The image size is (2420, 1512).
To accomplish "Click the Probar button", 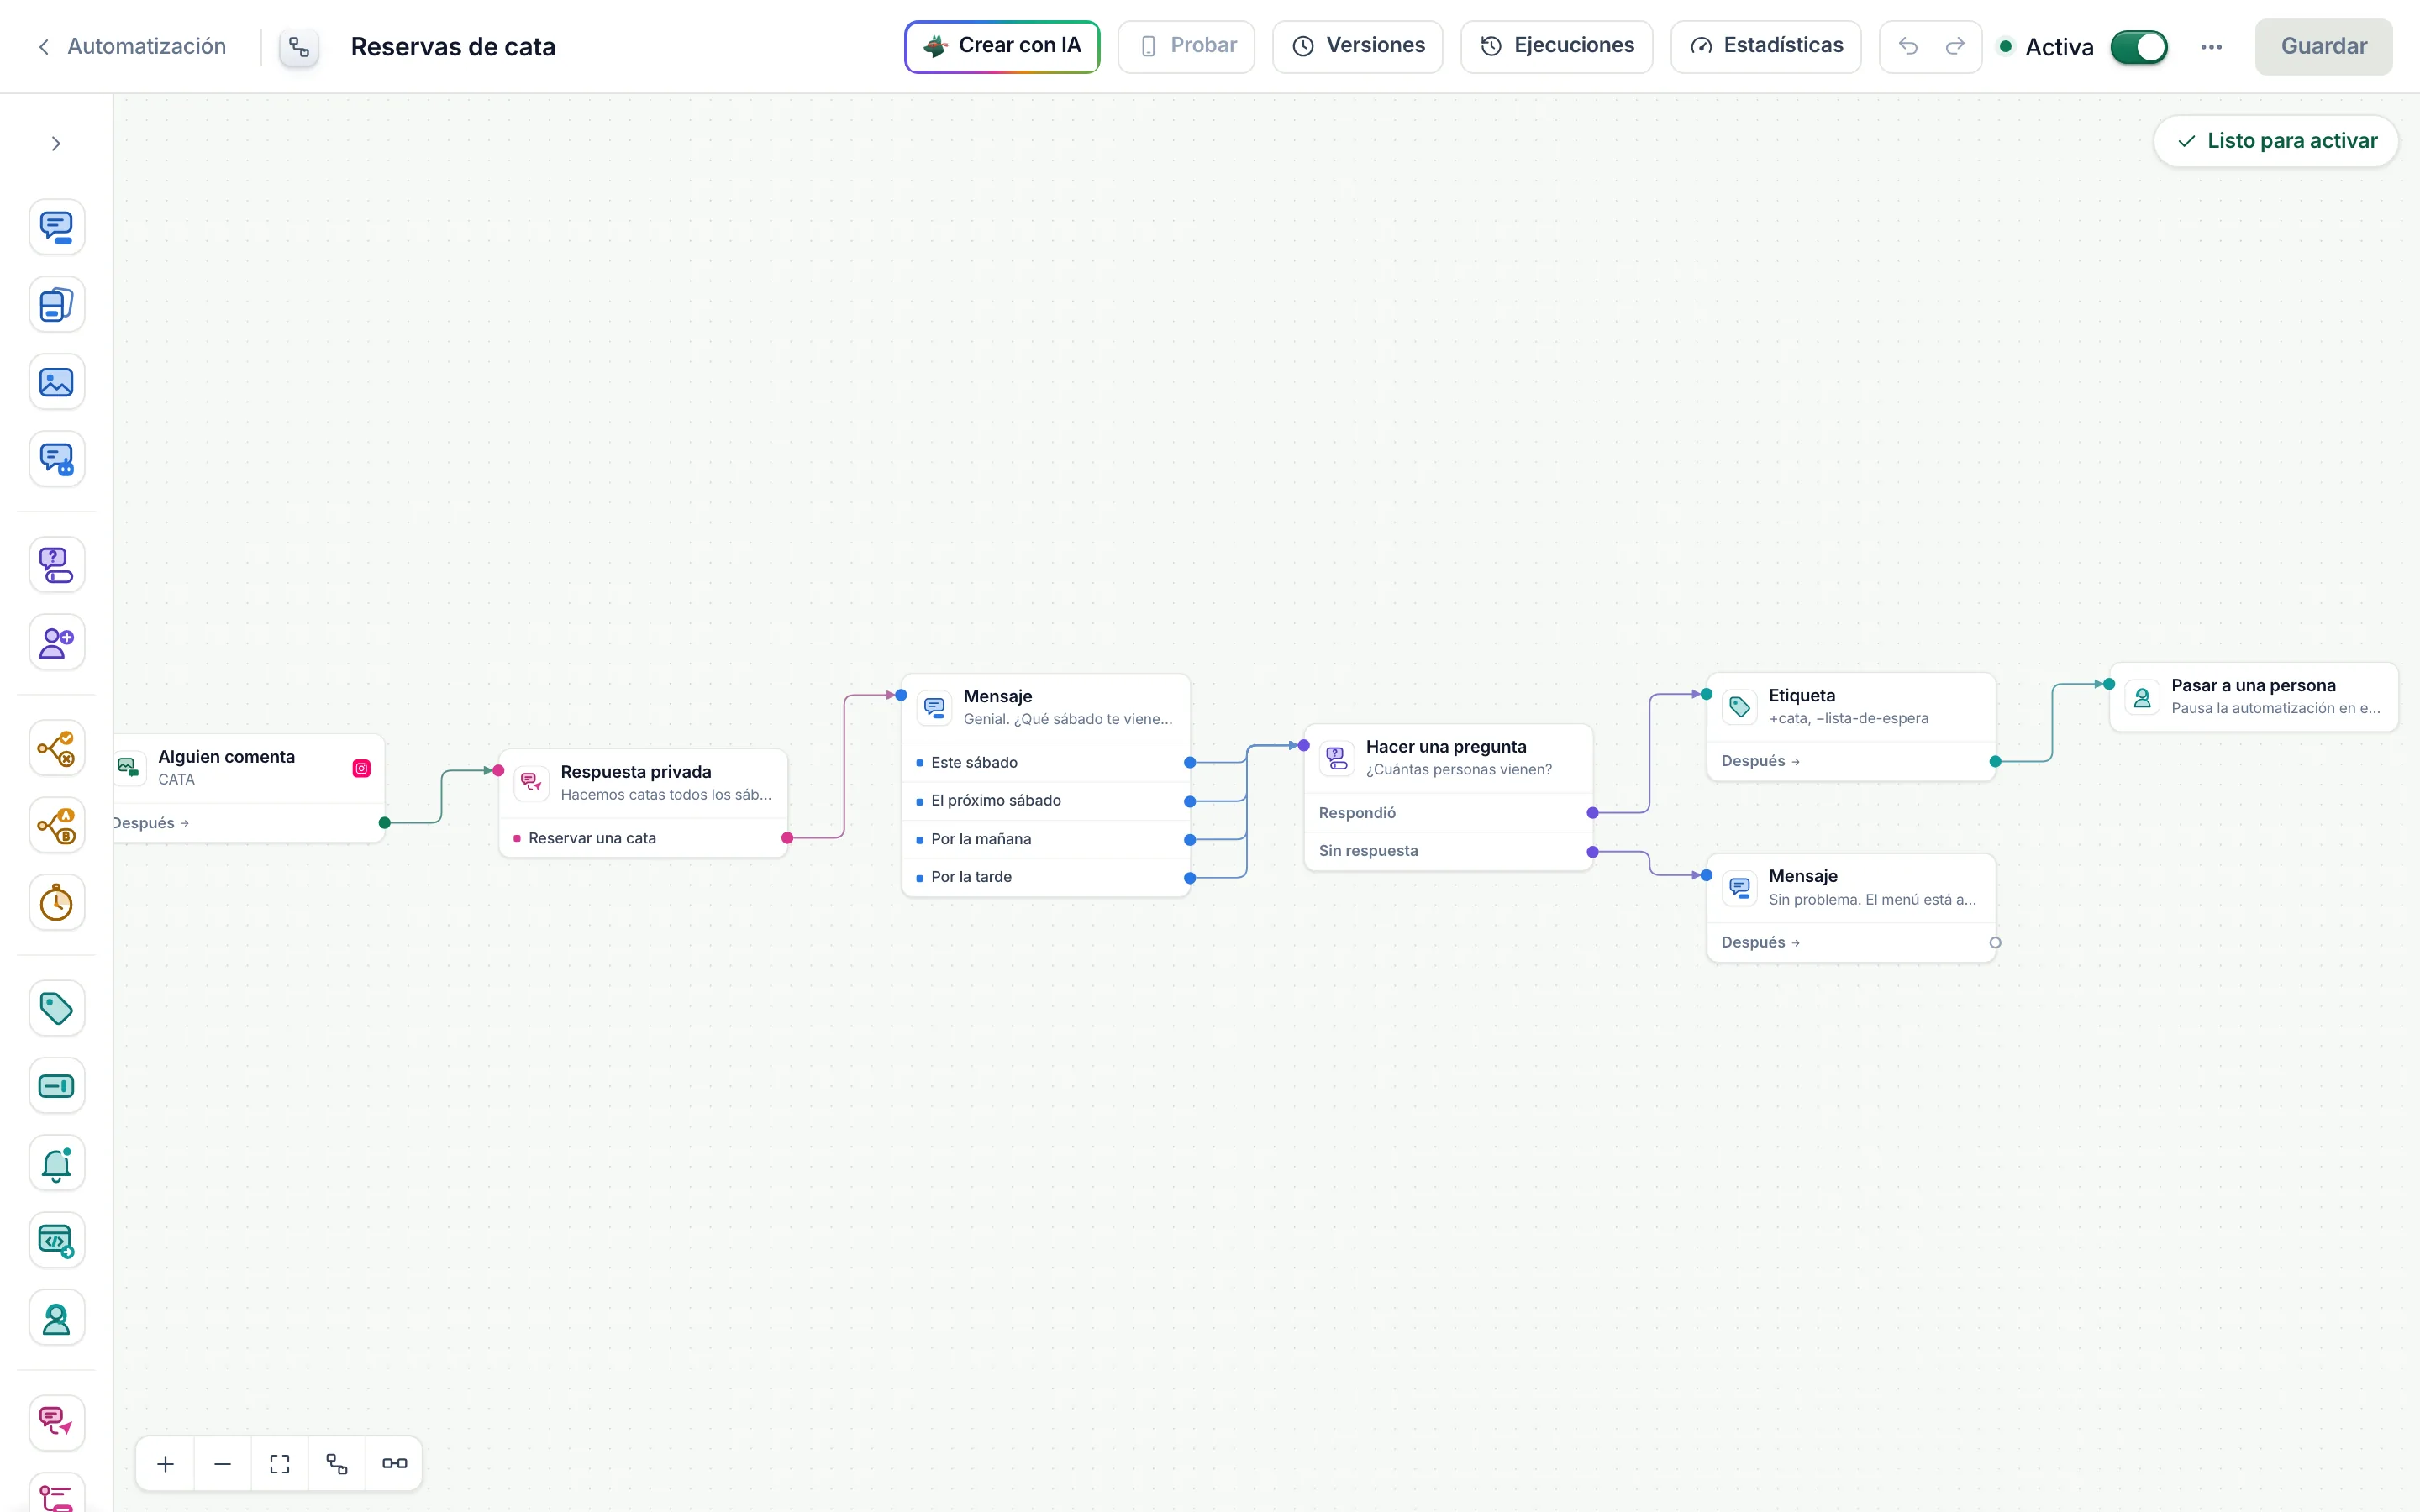I will 1186,46.
